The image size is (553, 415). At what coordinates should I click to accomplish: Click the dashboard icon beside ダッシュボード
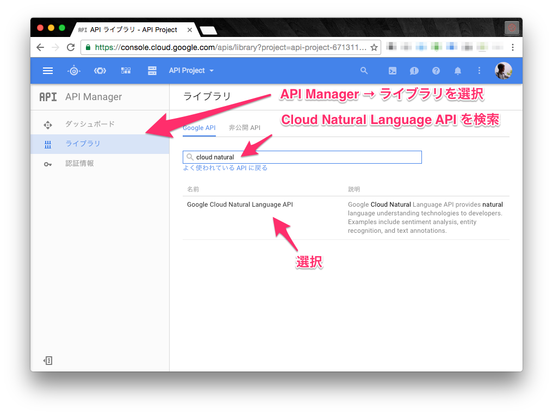[x=48, y=125]
